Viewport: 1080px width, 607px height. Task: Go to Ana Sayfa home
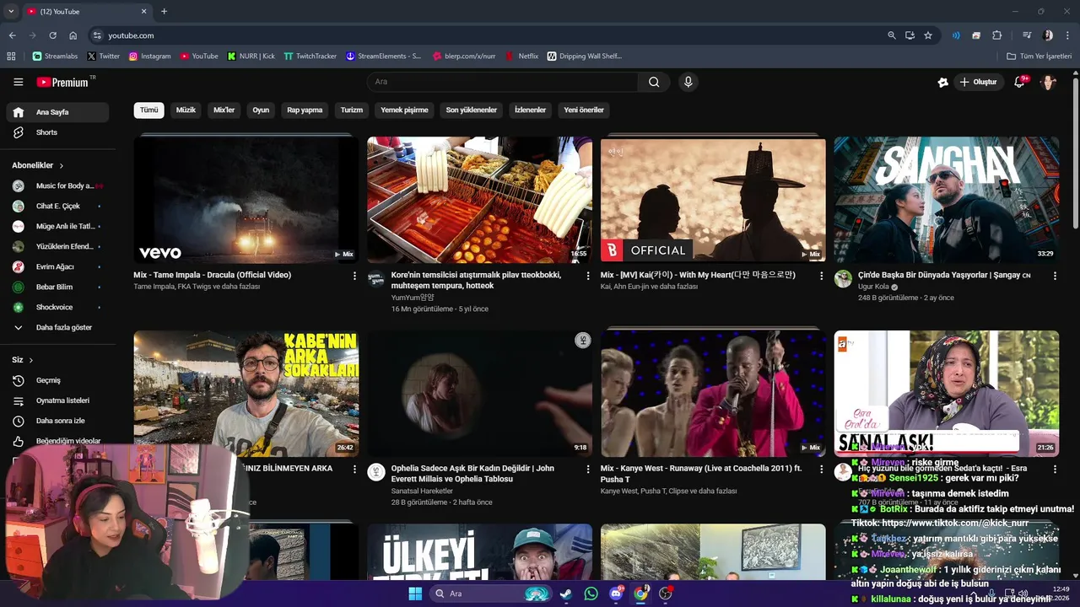tap(57, 112)
